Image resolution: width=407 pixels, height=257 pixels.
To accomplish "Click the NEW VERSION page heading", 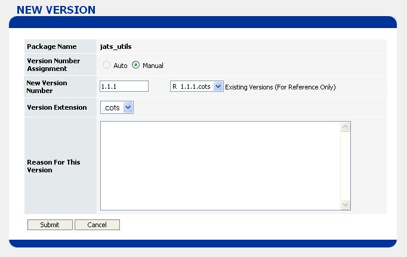I will click(x=55, y=10).
